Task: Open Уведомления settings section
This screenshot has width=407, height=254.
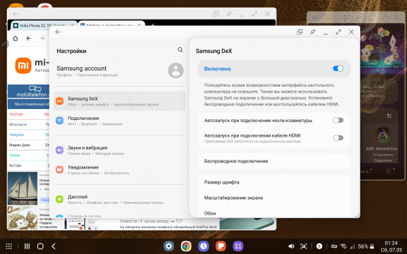Action: coord(119,170)
